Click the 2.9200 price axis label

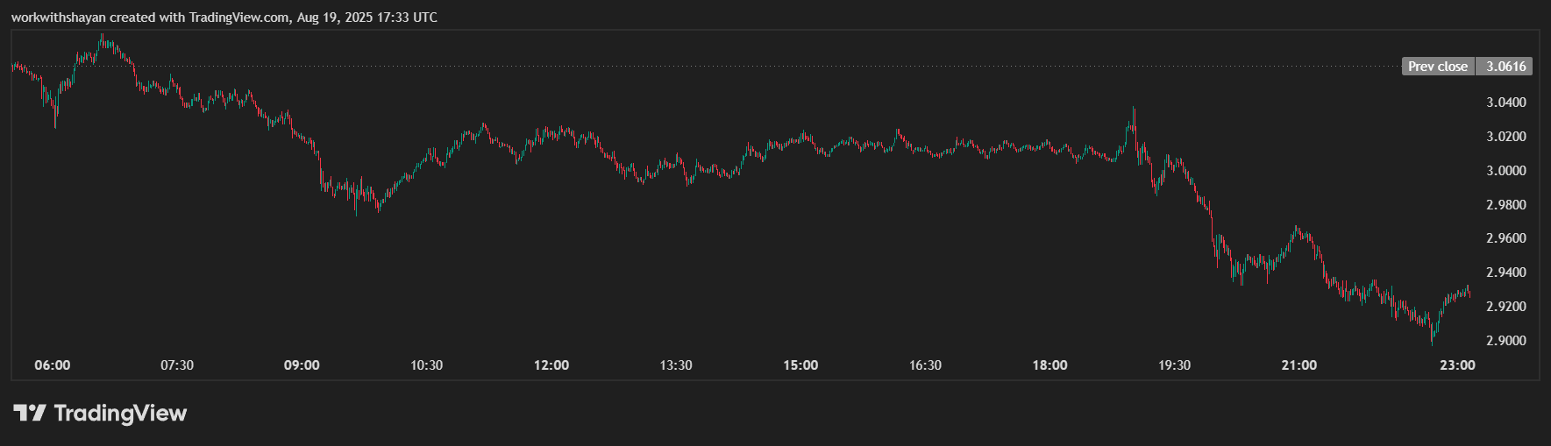1505,307
